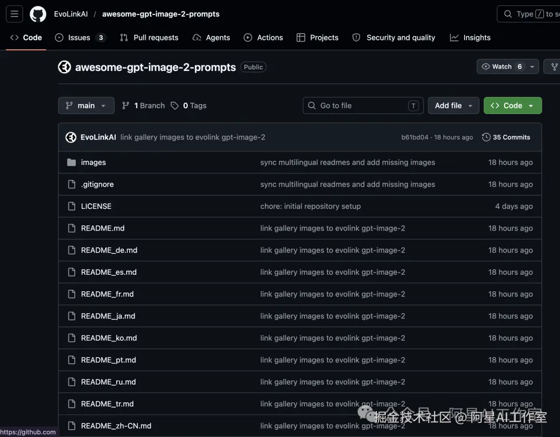Click the file icon beside README_tr.md
The height and width of the screenshot is (437, 560).
72,404
